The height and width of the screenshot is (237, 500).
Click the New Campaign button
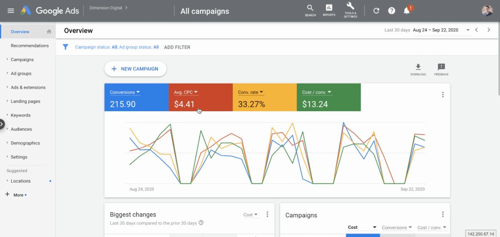coord(135,69)
